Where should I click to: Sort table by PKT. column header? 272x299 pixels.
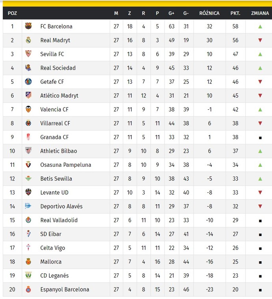(x=235, y=13)
